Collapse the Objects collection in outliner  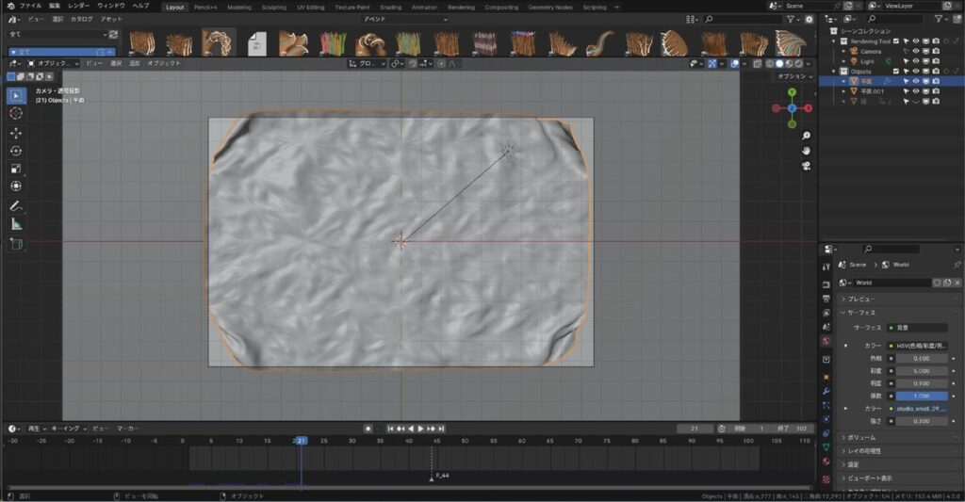tap(835, 72)
